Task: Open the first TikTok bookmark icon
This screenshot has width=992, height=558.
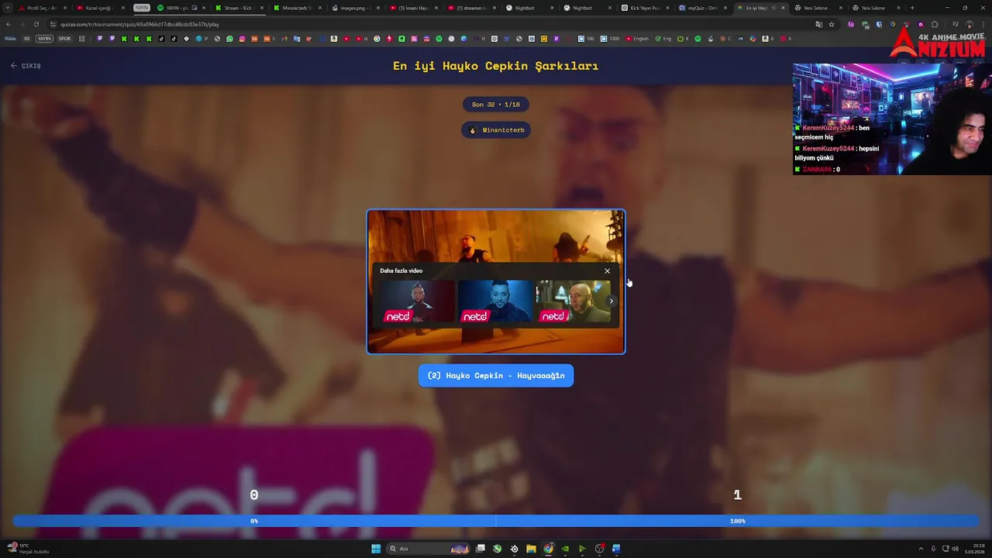Action: pos(161,39)
